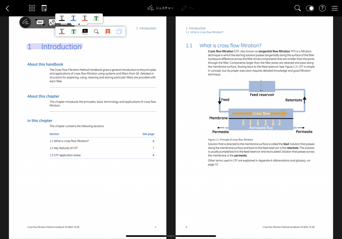342x239 pixels.
Task: Tap the home indicator bar at the bottom
Action: (x=171, y=236)
